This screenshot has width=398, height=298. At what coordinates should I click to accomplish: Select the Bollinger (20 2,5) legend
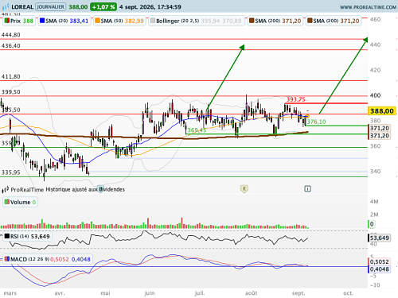(x=196, y=21)
